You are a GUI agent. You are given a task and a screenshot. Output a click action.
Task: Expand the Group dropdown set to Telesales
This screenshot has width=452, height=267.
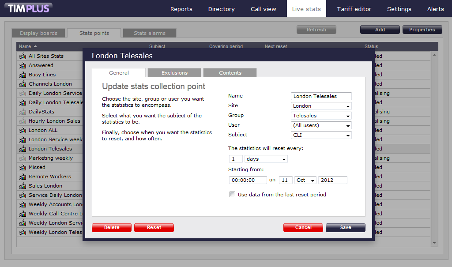pos(321,116)
